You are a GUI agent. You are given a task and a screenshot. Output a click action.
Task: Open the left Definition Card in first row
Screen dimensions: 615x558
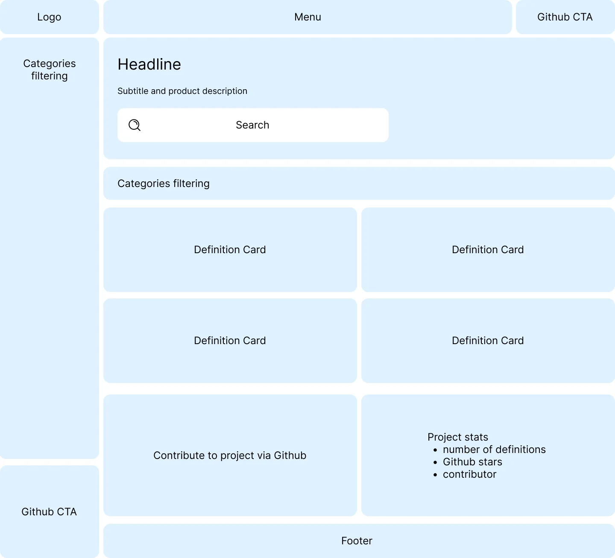pos(230,250)
